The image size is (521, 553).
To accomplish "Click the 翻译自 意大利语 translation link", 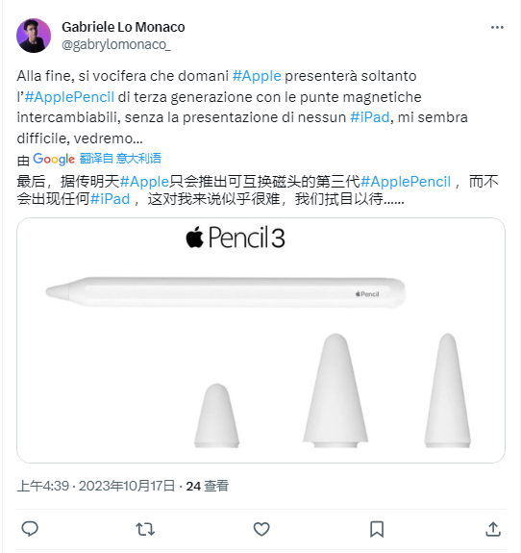I will (x=120, y=159).
